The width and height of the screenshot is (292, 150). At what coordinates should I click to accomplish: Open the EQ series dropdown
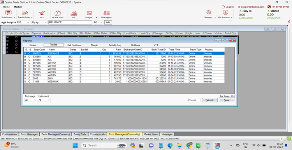(98, 22)
